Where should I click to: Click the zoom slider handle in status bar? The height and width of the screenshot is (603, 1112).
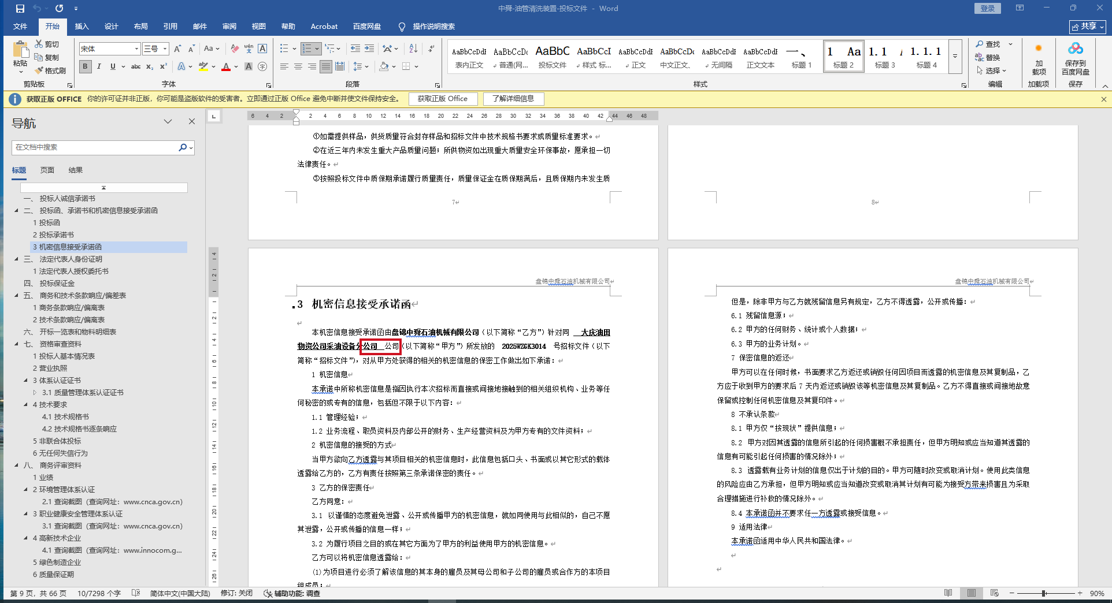click(x=1044, y=593)
